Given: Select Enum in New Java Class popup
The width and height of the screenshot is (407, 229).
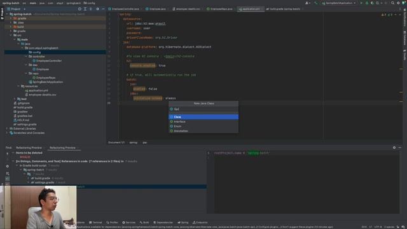Looking at the screenshot, I should [203, 126].
